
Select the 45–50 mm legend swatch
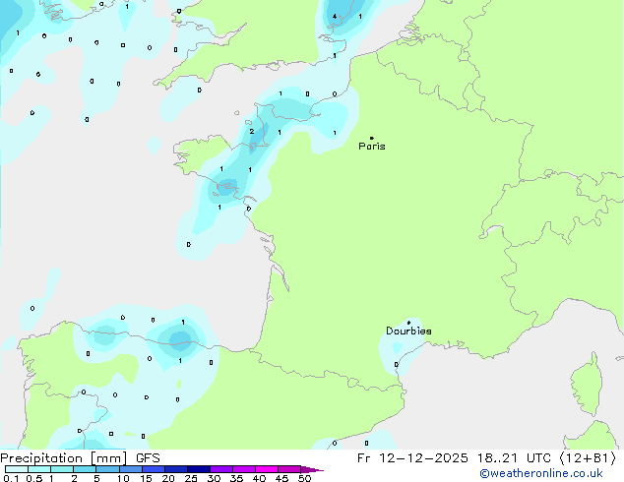point(289,469)
